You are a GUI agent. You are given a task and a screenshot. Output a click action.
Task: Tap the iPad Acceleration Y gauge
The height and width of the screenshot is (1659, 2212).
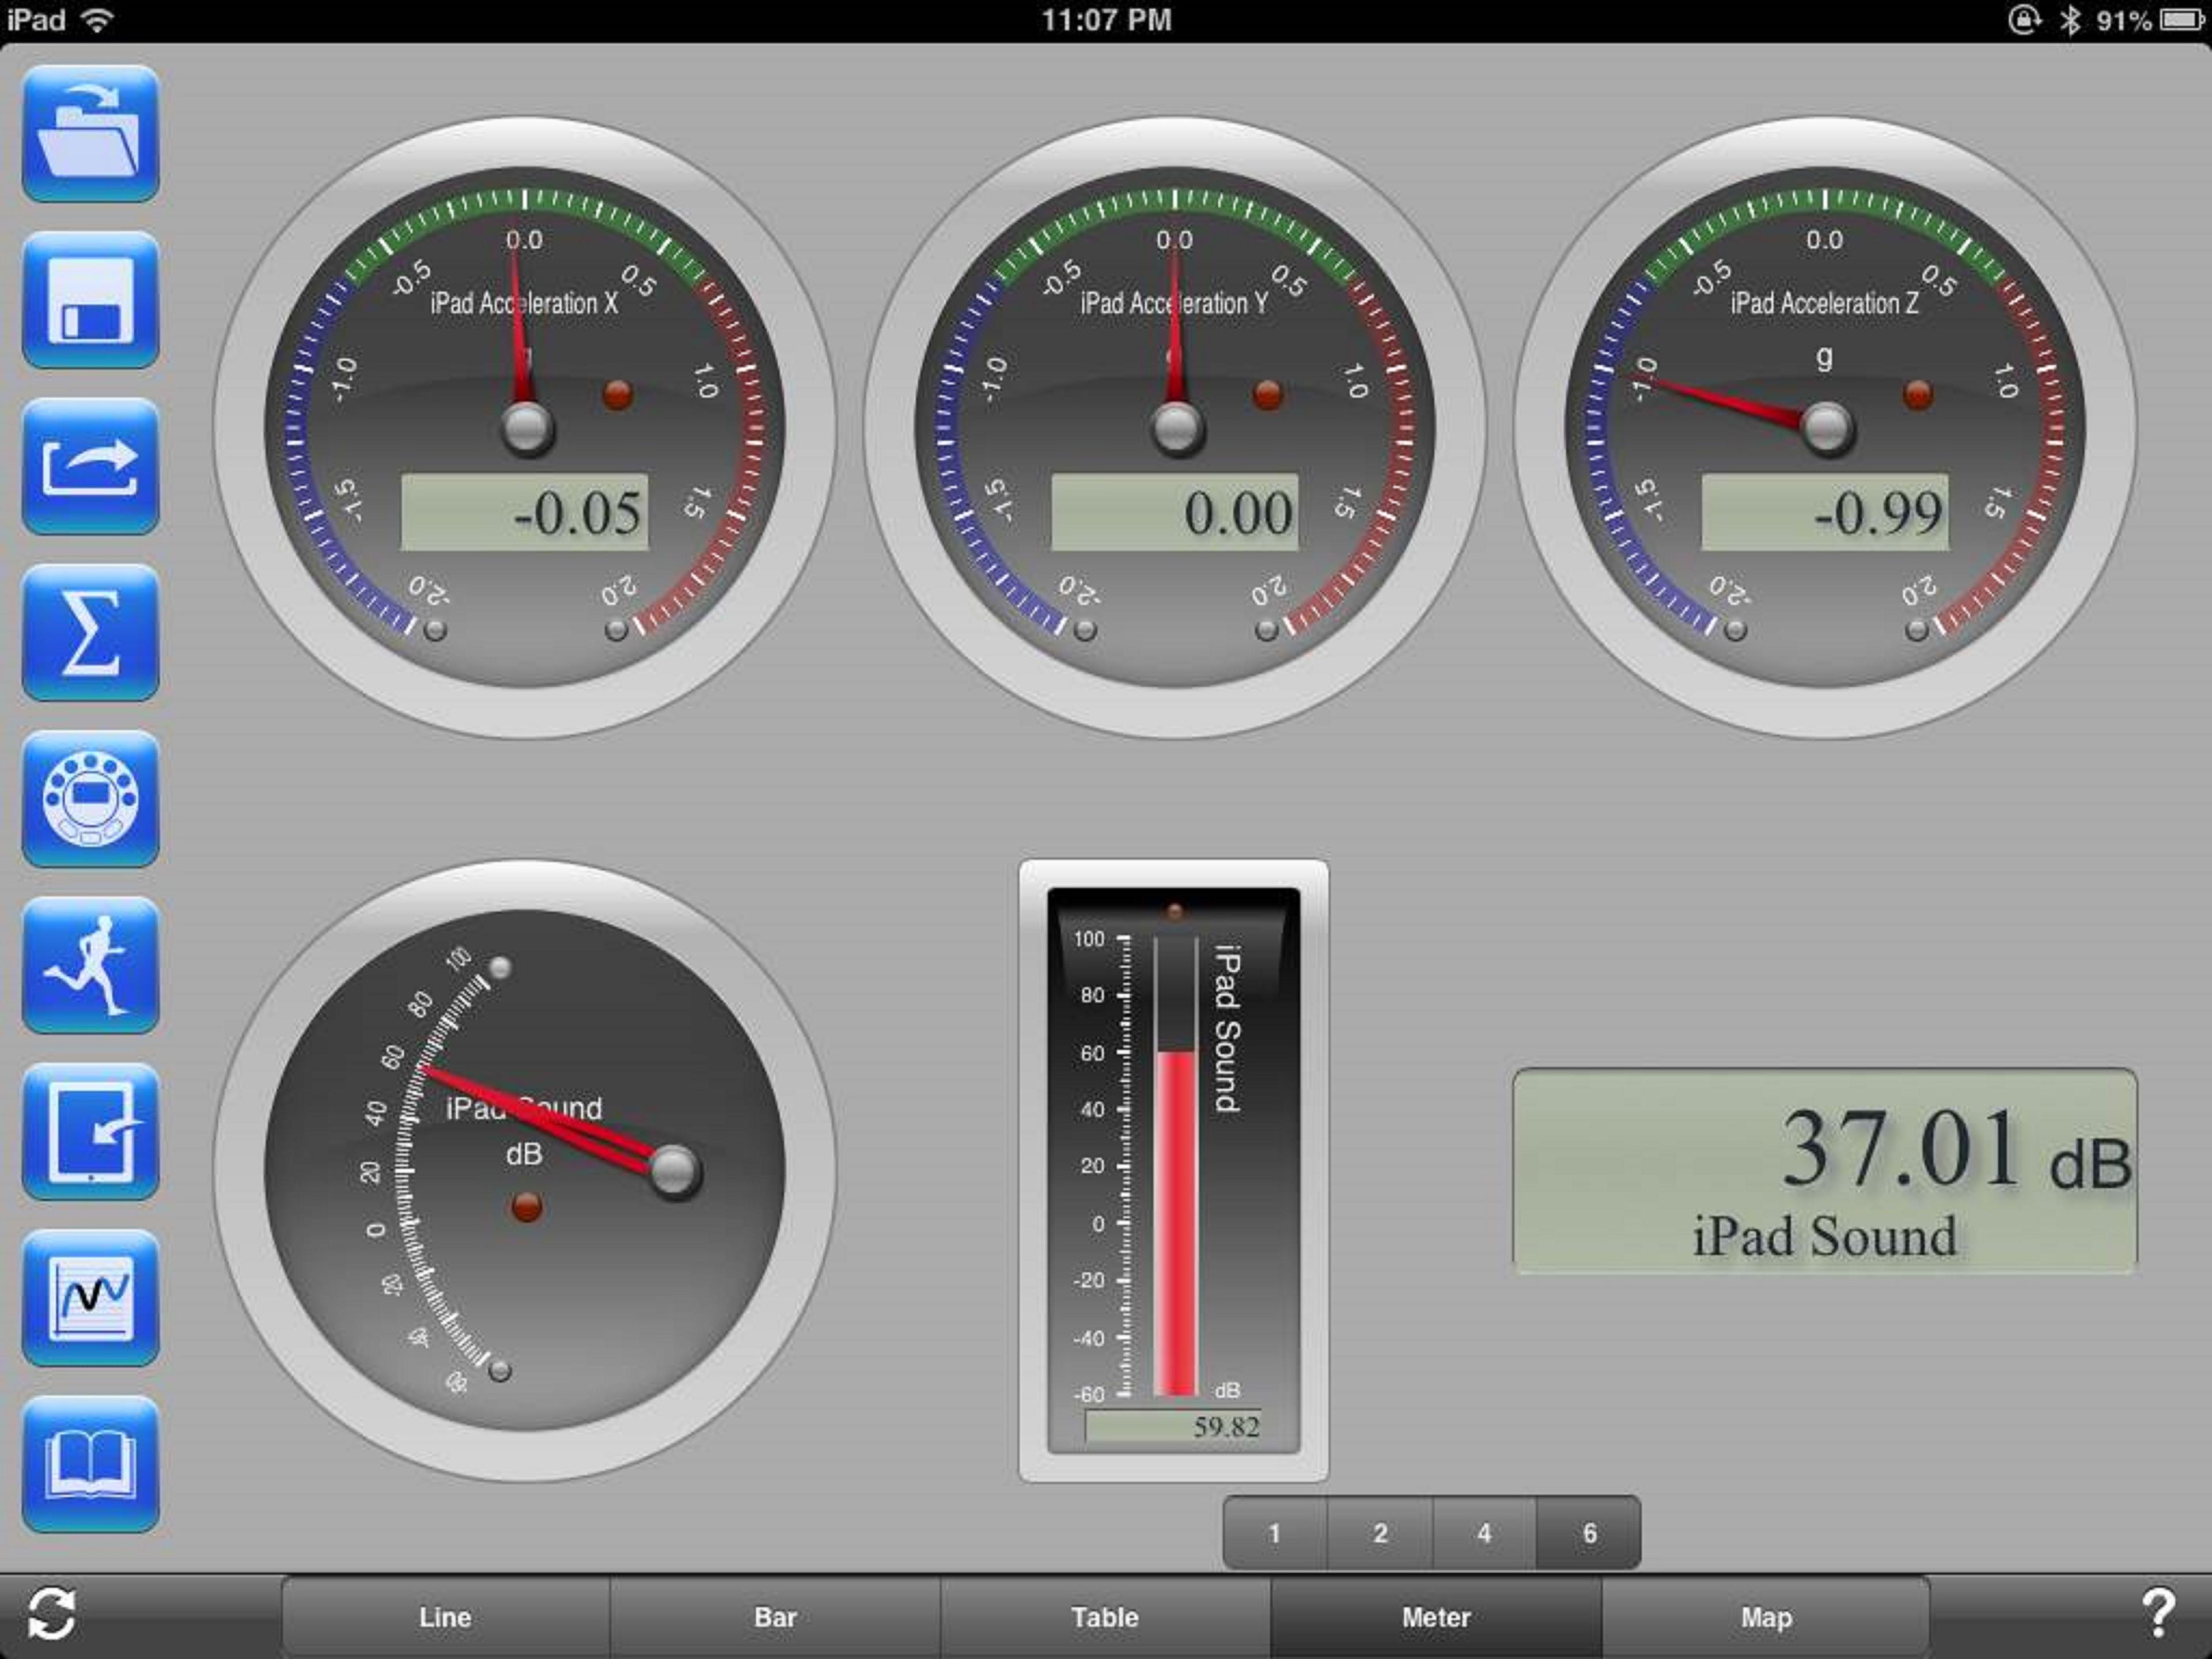[1175, 428]
